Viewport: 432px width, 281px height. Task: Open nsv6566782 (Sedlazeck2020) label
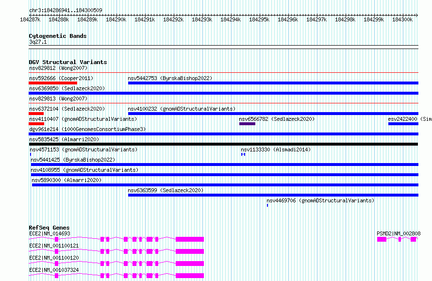point(277,119)
